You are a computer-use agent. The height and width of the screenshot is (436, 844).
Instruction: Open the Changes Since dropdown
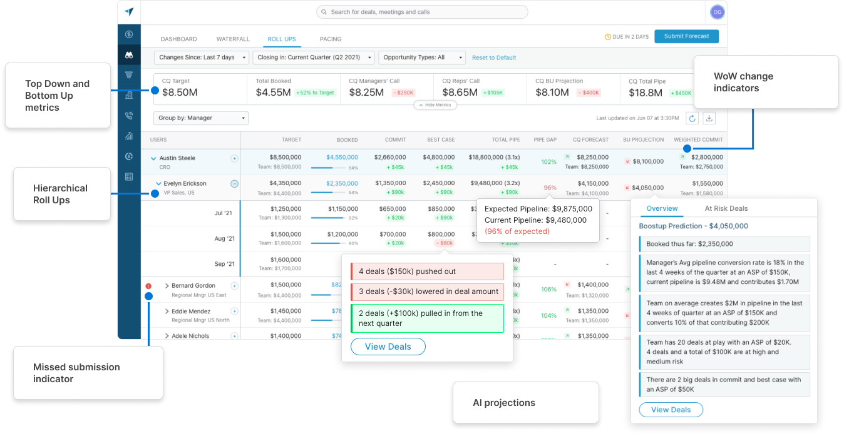(201, 58)
